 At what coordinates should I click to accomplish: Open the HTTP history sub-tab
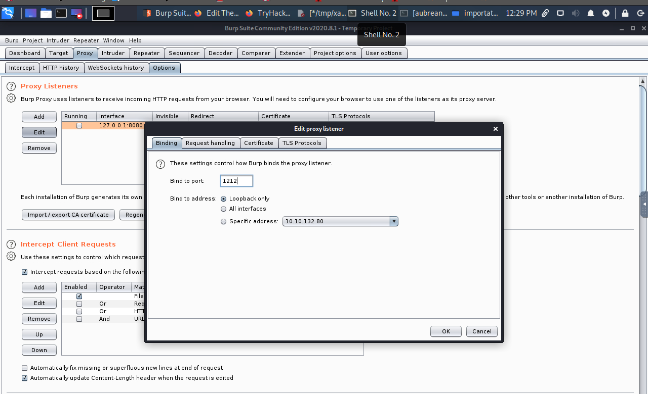click(61, 68)
